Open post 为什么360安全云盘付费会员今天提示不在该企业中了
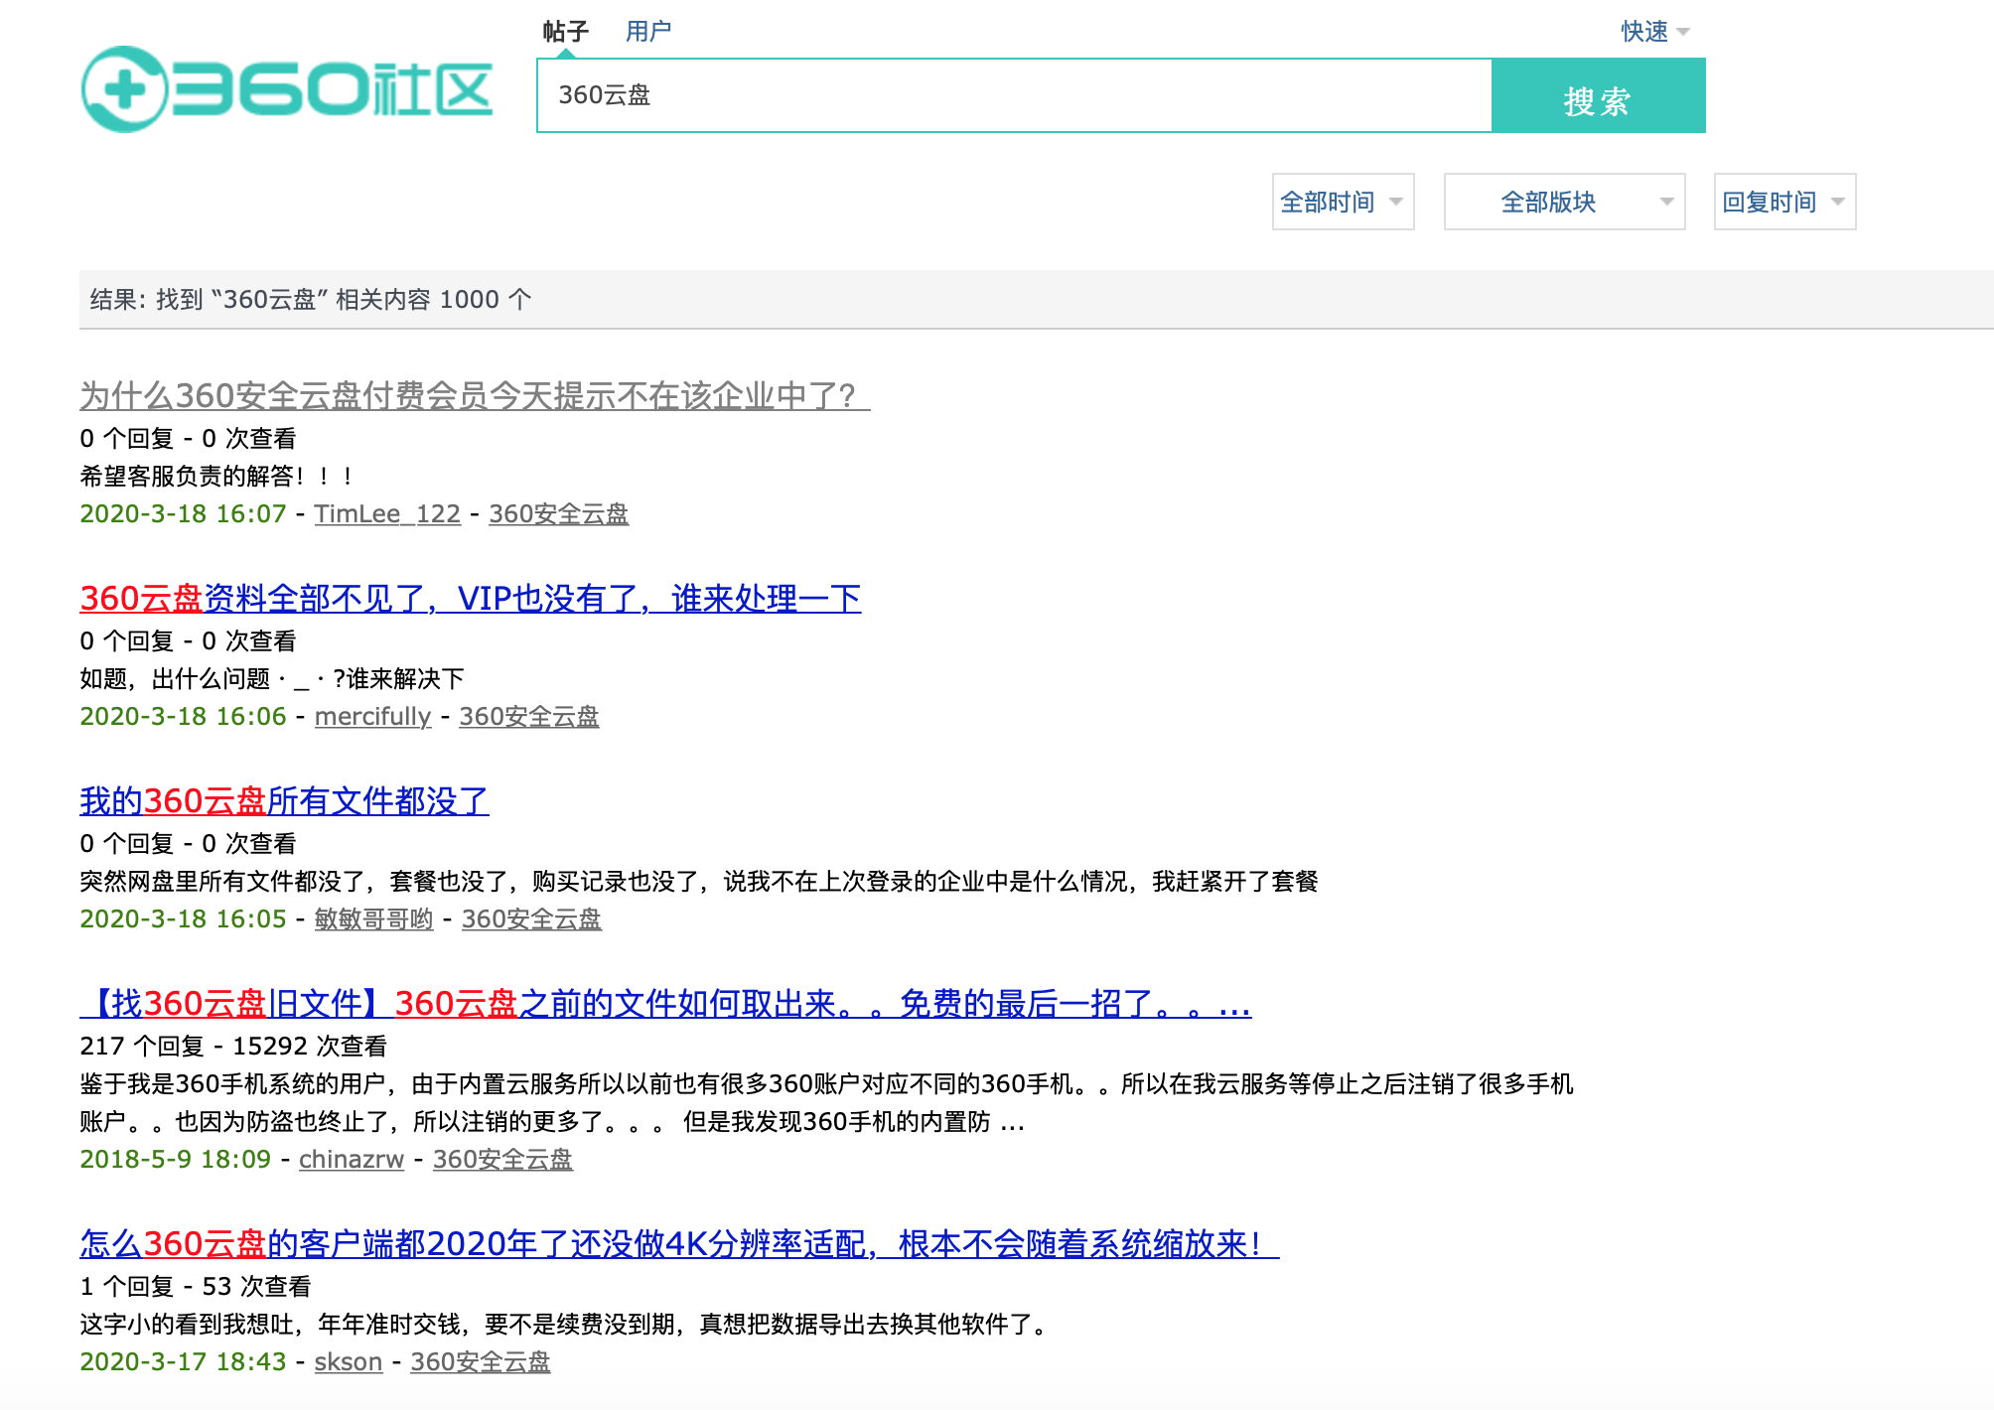The image size is (1994, 1410). (475, 395)
